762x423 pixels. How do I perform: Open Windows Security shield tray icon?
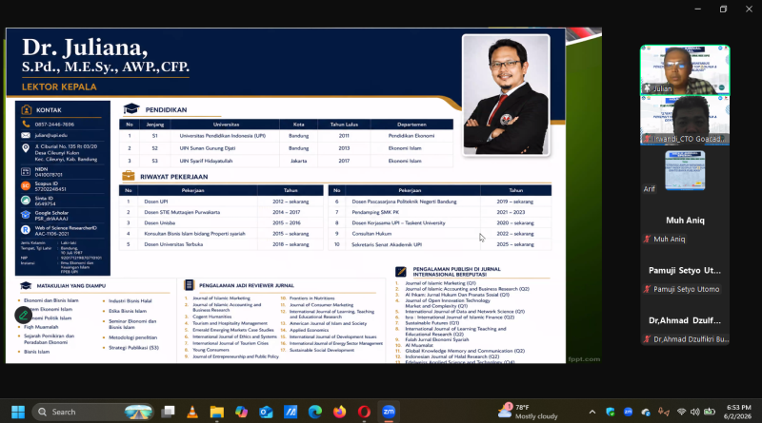(x=611, y=412)
